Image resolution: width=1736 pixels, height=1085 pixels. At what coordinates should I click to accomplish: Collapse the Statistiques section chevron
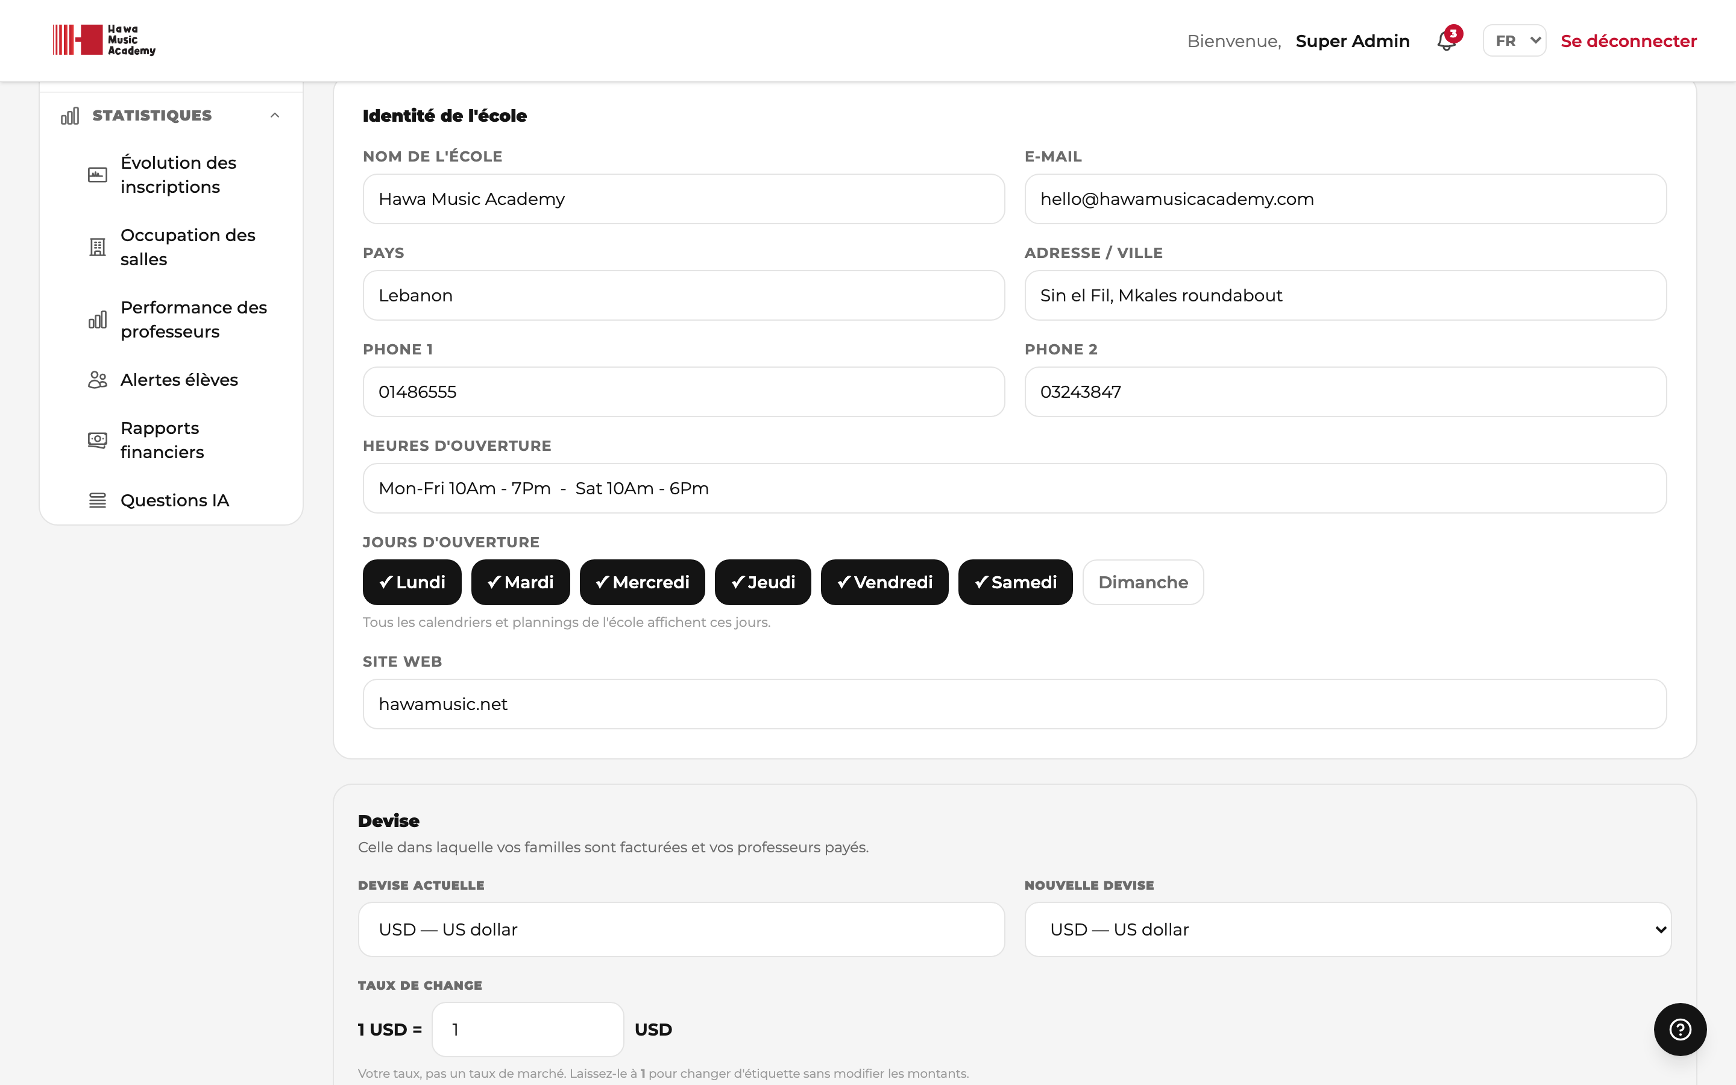275,116
